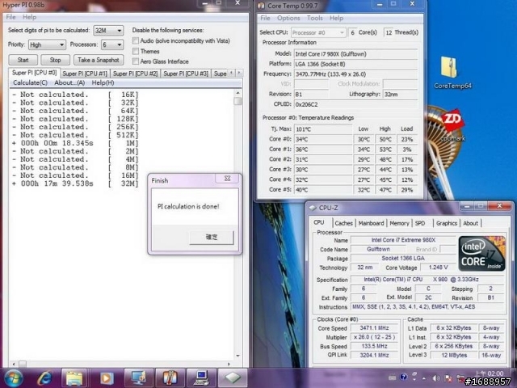517x388 pixels.
Task: Toggle the Themes service checkbox
Action: point(136,51)
